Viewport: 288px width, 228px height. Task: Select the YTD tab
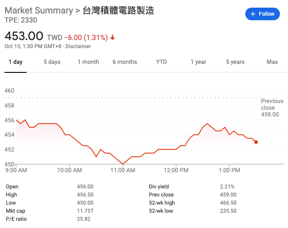pos(162,62)
